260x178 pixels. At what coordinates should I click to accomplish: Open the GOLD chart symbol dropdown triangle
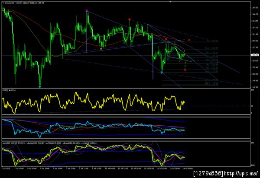tap(3, 3)
